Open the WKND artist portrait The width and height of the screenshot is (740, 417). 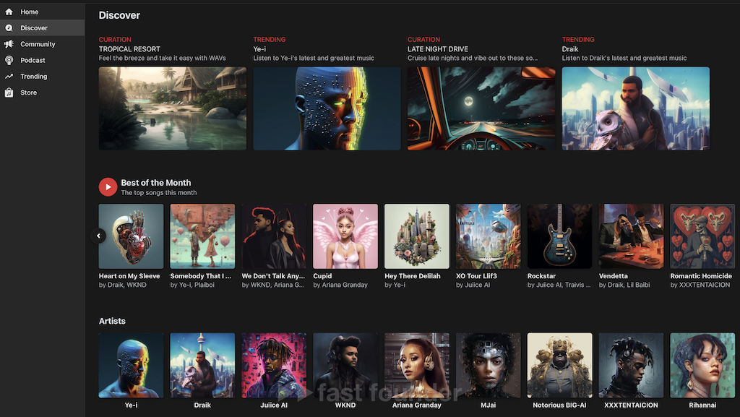tap(345, 366)
